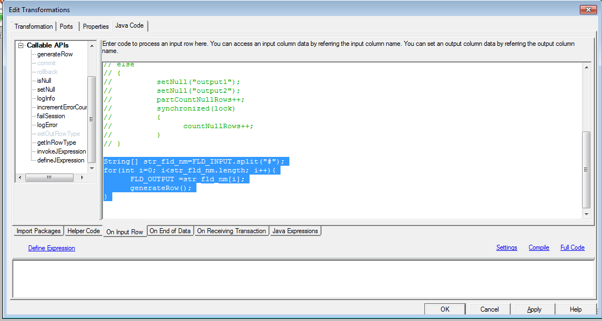This screenshot has width=602, height=321.
Task: Click the API tree vertical scrollbar thumb
Action: 92,119
